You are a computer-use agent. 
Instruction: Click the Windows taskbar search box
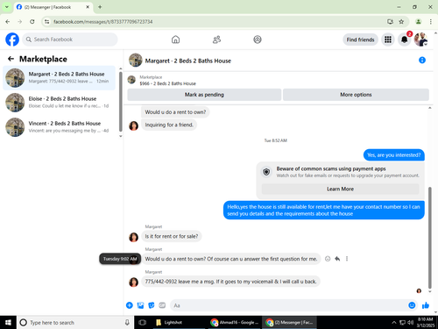pos(75,323)
